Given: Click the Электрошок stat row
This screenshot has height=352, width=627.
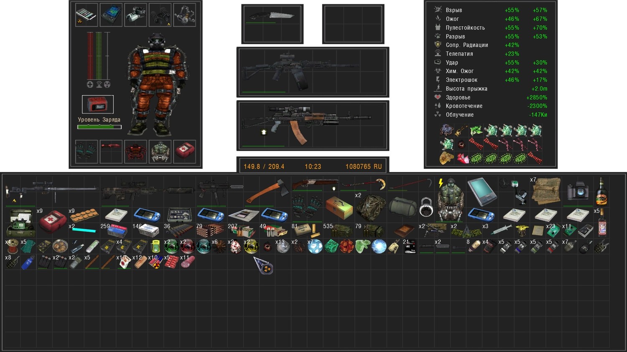Looking at the screenshot, I should (490, 80).
